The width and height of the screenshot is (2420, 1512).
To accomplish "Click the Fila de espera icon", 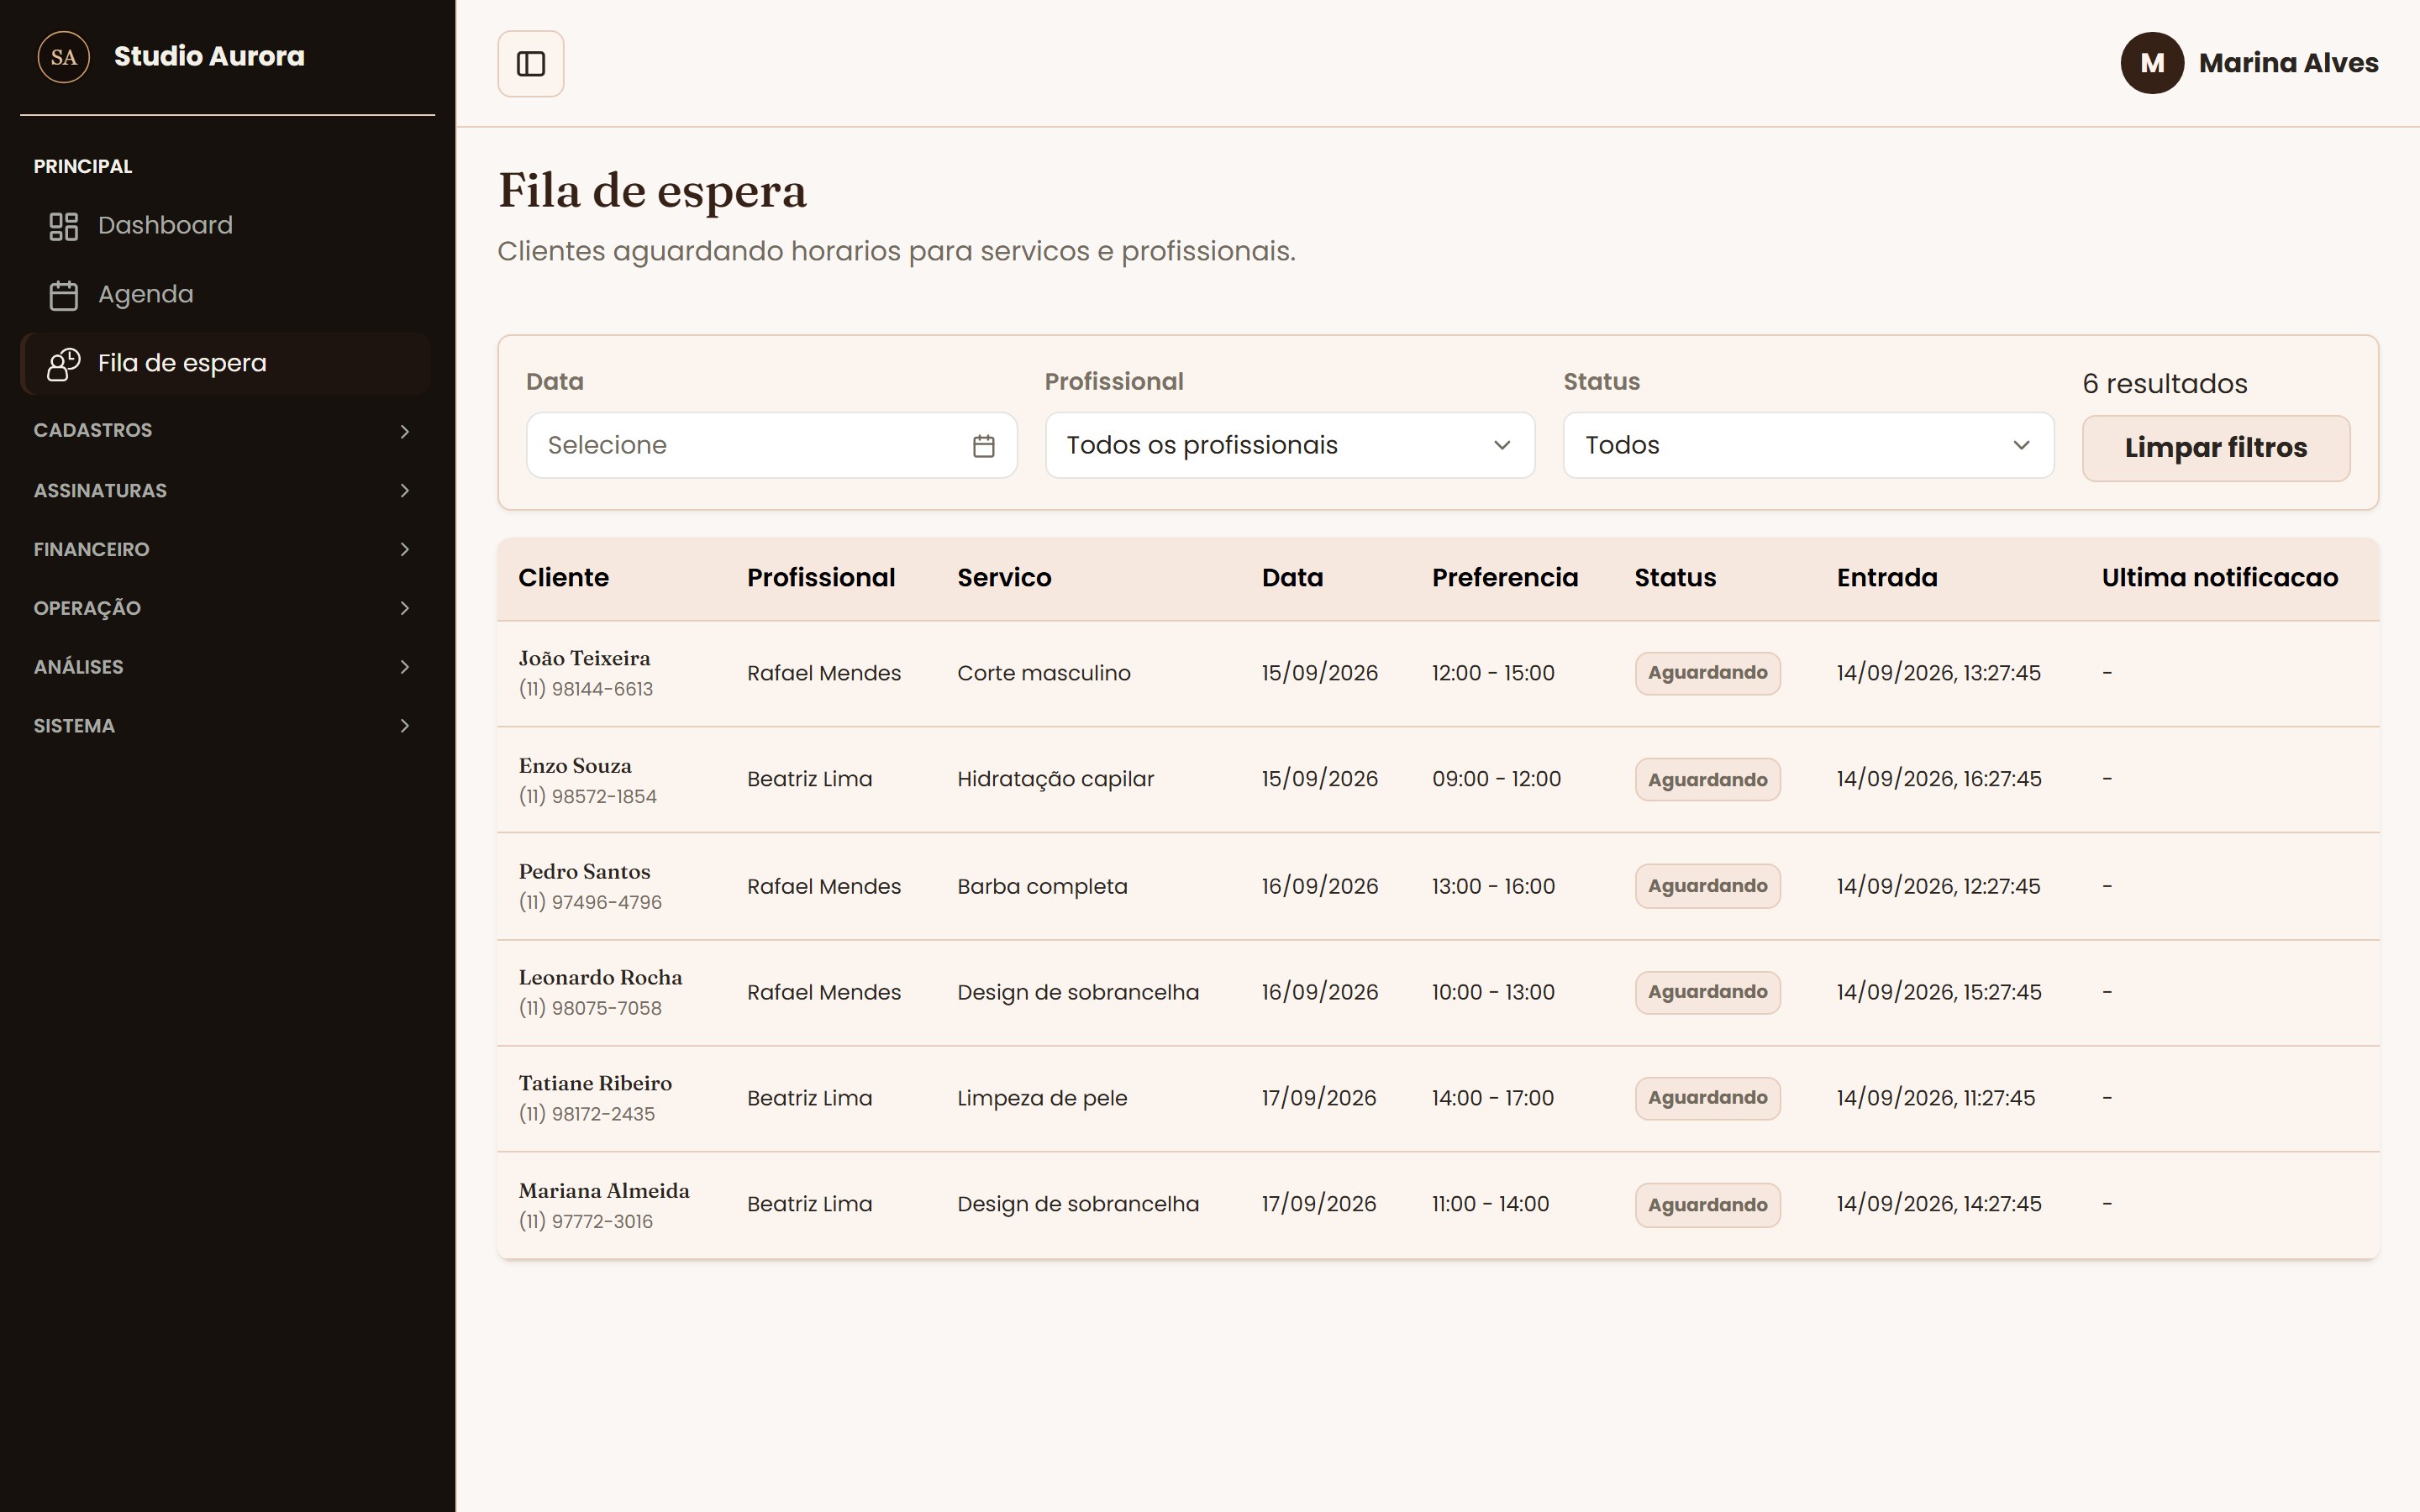I will pyautogui.click(x=63, y=364).
